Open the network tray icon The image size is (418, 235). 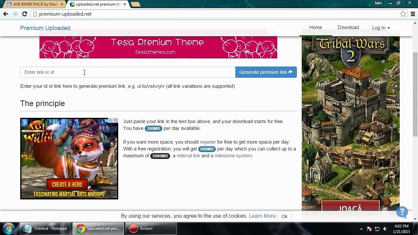(x=377, y=229)
